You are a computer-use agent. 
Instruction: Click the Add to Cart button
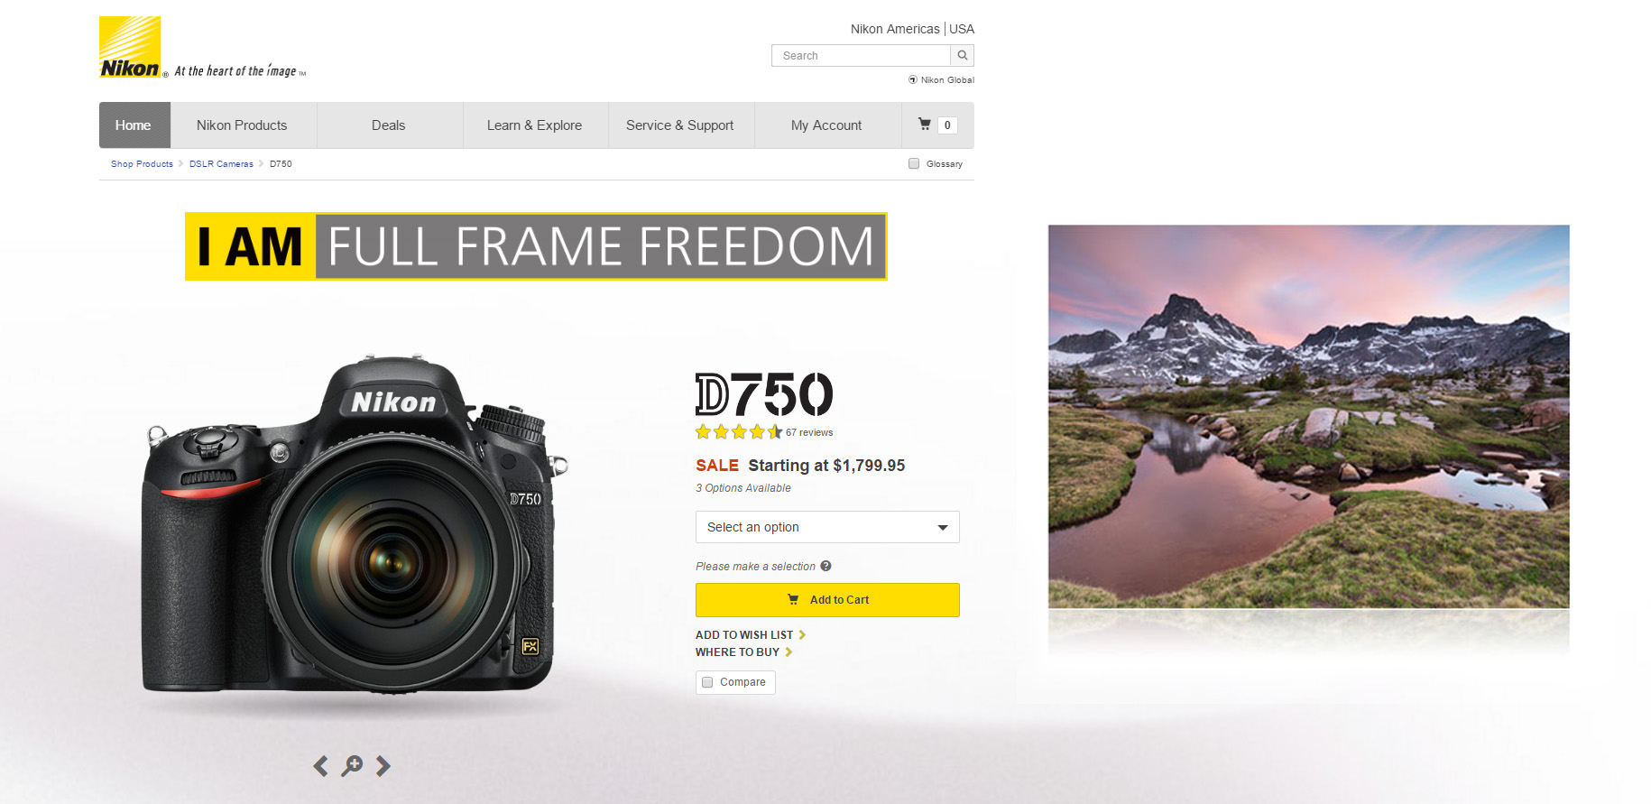(x=827, y=600)
